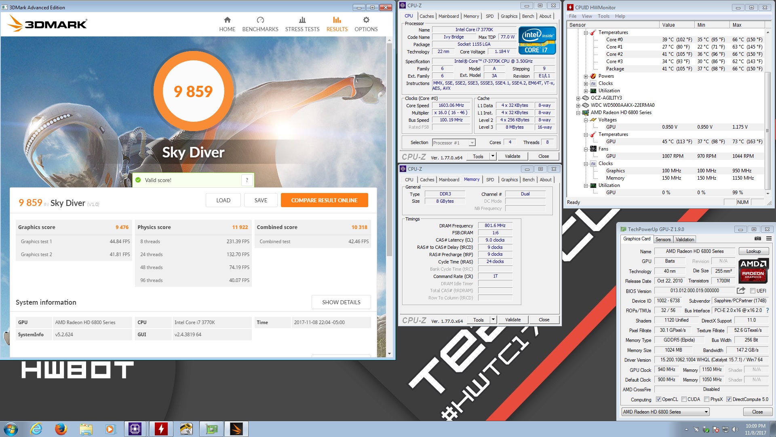Screen dimensions: 776x437
Task: Switch to SPD tab in lower CPU-Z
Action: [490, 180]
